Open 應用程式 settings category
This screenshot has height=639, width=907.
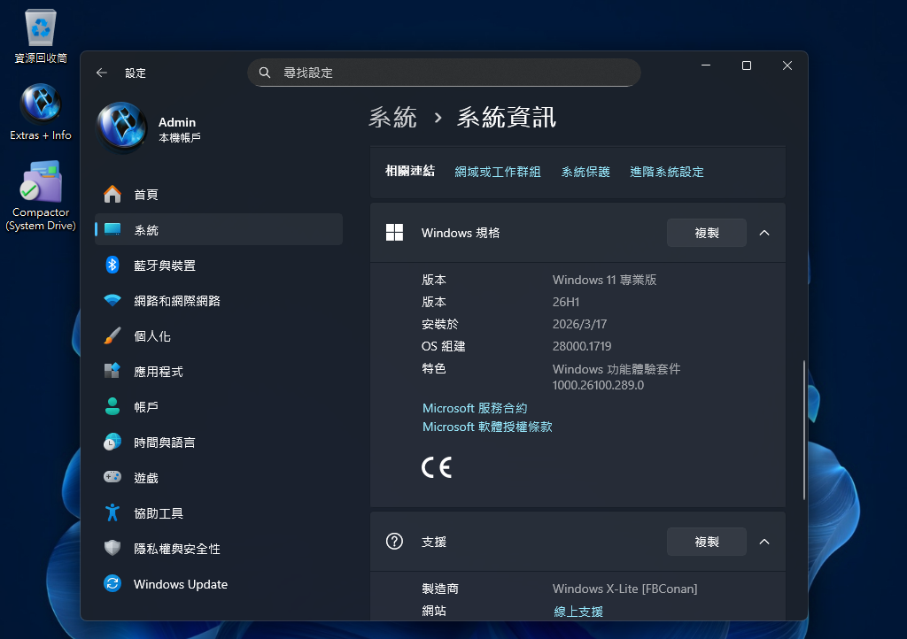[219, 372]
